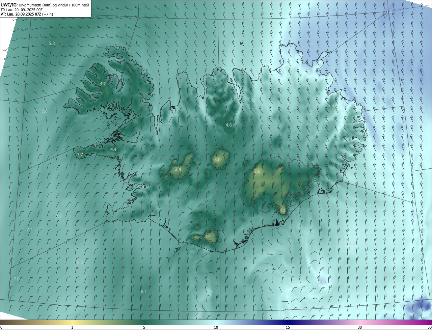Image resolution: width=432 pixels, height=330 pixels.
Task: Click the UWC/IG Úrkomumætti map title text
Action: pos(45,4)
